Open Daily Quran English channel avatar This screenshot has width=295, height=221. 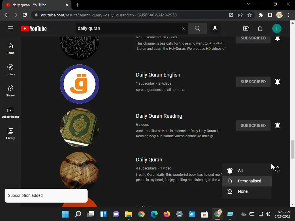(x=80, y=84)
